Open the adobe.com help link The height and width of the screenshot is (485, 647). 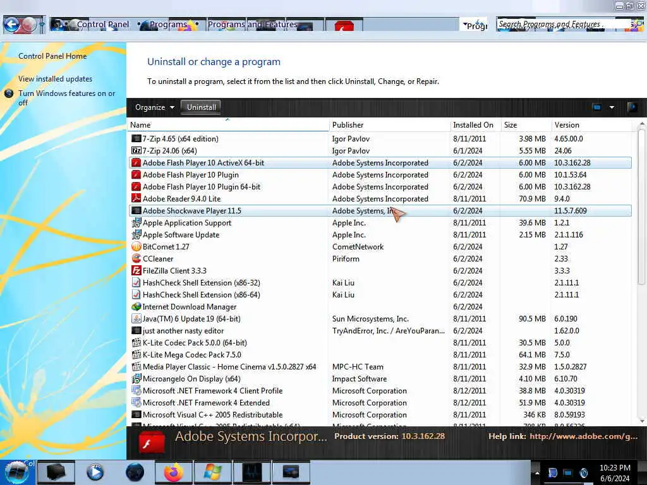click(x=583, y=436)
